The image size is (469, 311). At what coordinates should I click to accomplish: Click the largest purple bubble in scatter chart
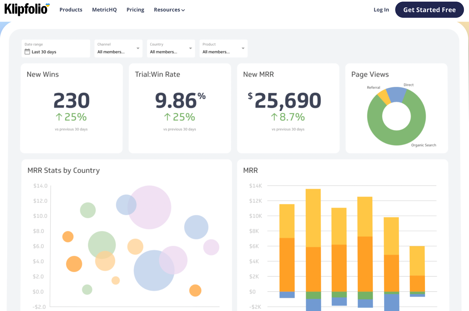149,207
